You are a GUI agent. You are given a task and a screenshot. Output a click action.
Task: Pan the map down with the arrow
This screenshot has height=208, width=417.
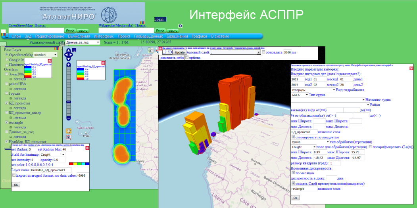click(x=69, y=60)
